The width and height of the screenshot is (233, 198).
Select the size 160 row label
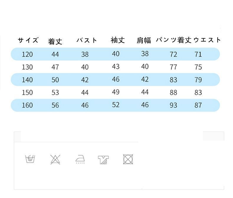(x=27, y=105)
